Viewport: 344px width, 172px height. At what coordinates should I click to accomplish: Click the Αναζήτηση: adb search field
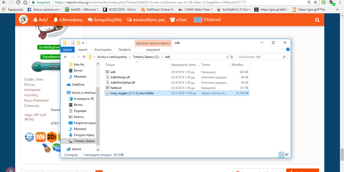coord(260,57)
